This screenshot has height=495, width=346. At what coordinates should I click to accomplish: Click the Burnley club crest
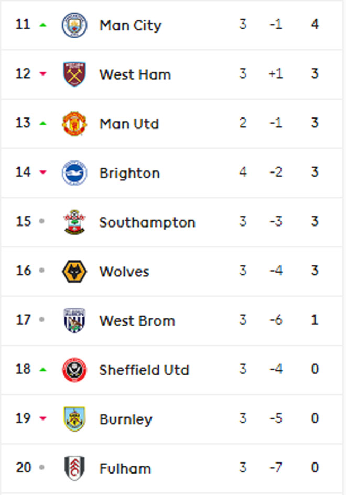pos(74,419)
